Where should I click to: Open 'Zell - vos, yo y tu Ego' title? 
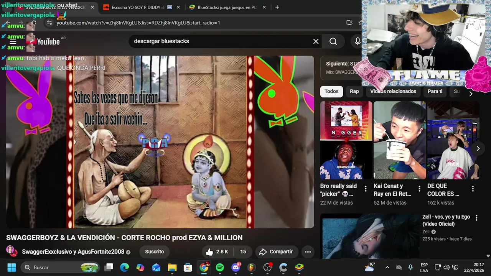pyautogui.click(x=446, y=220)
